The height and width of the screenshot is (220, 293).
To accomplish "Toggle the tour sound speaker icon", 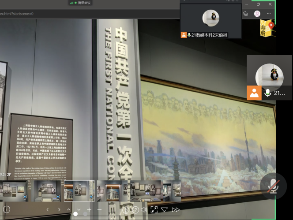I will (x=144, y=210).
